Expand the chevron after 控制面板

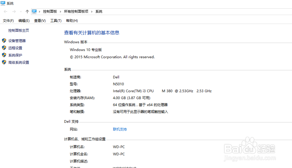[60, 12]
